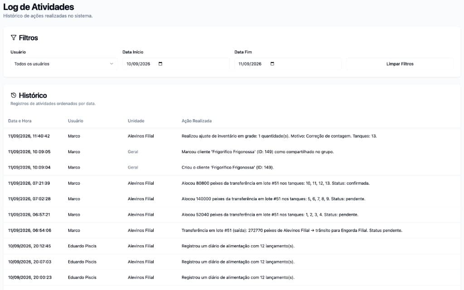Image resolution: width=464 pixels, height=290 pixels.
Task: Select the timestamp 11/09/2026, 10:09:04
Action: (29, 168)
